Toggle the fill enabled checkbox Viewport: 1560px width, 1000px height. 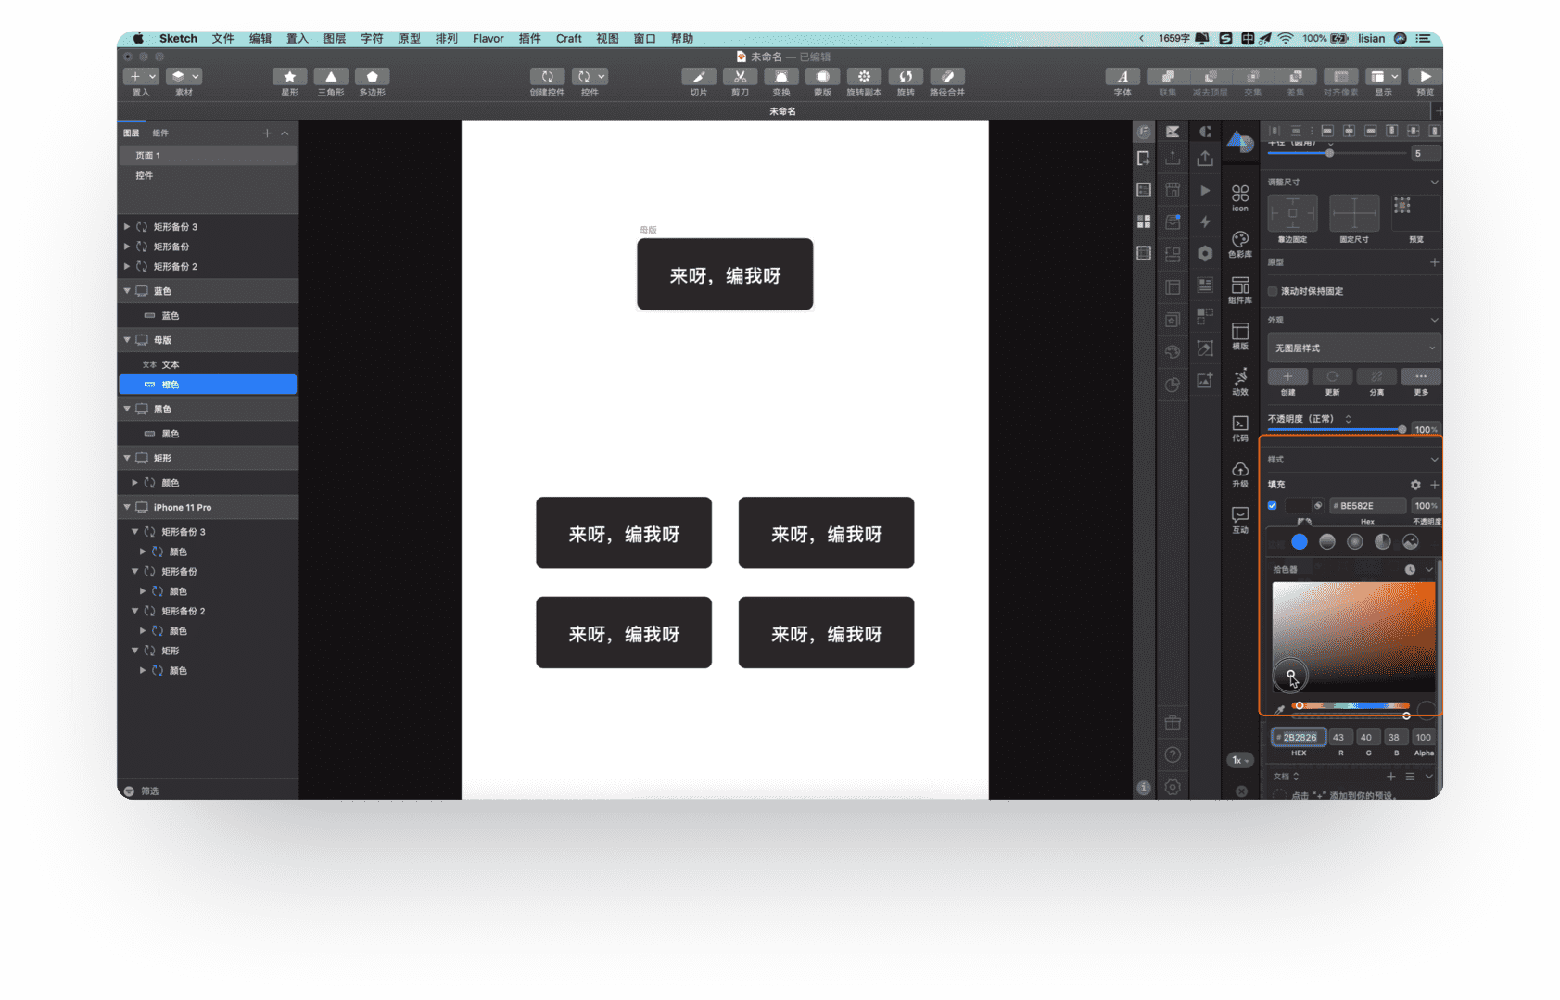coord(1273,506)
